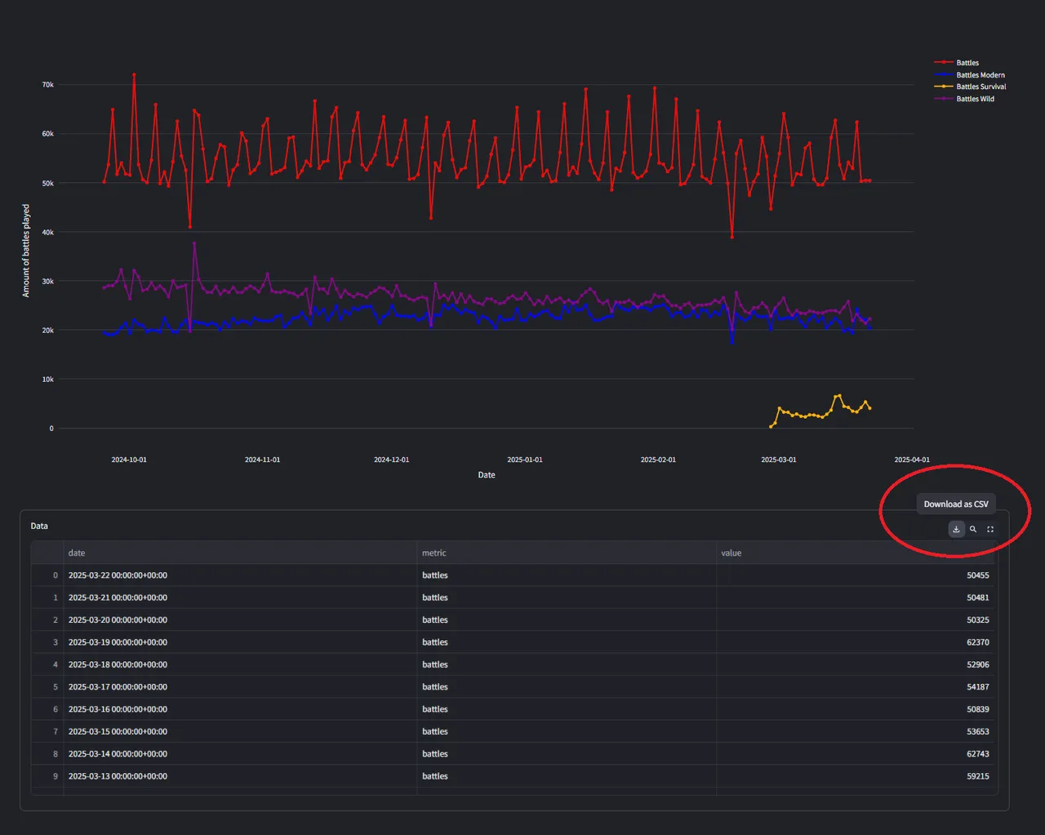Select the cell 2025-03-15 00:00:00+00:00
This screenshot has height=835, width=1045.
pyautogui.click(x=240, y=731)
